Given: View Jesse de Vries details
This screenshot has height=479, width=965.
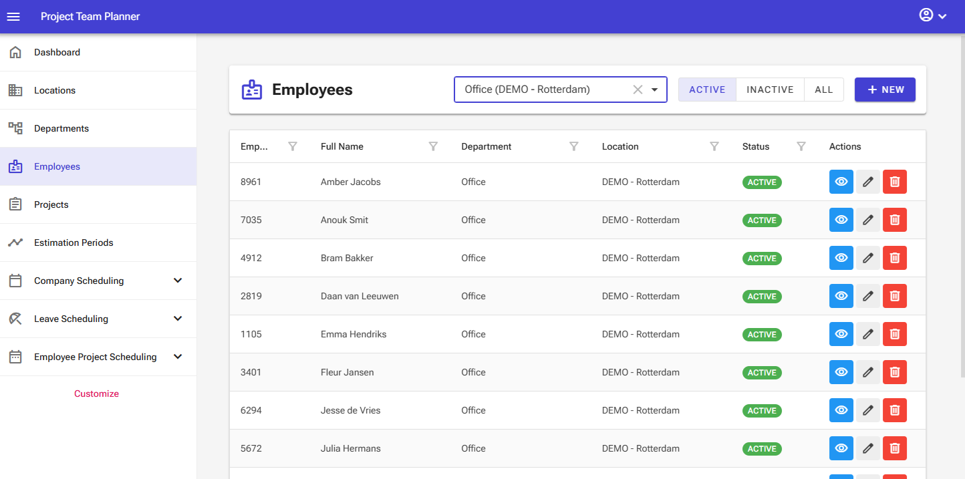Looking at the screenshot, I should 841,410.
